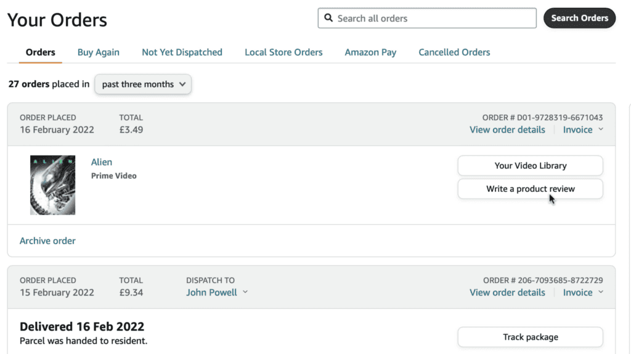631x354 pixels.
Task: Select the Orders tab
Action: click(41, 52)
